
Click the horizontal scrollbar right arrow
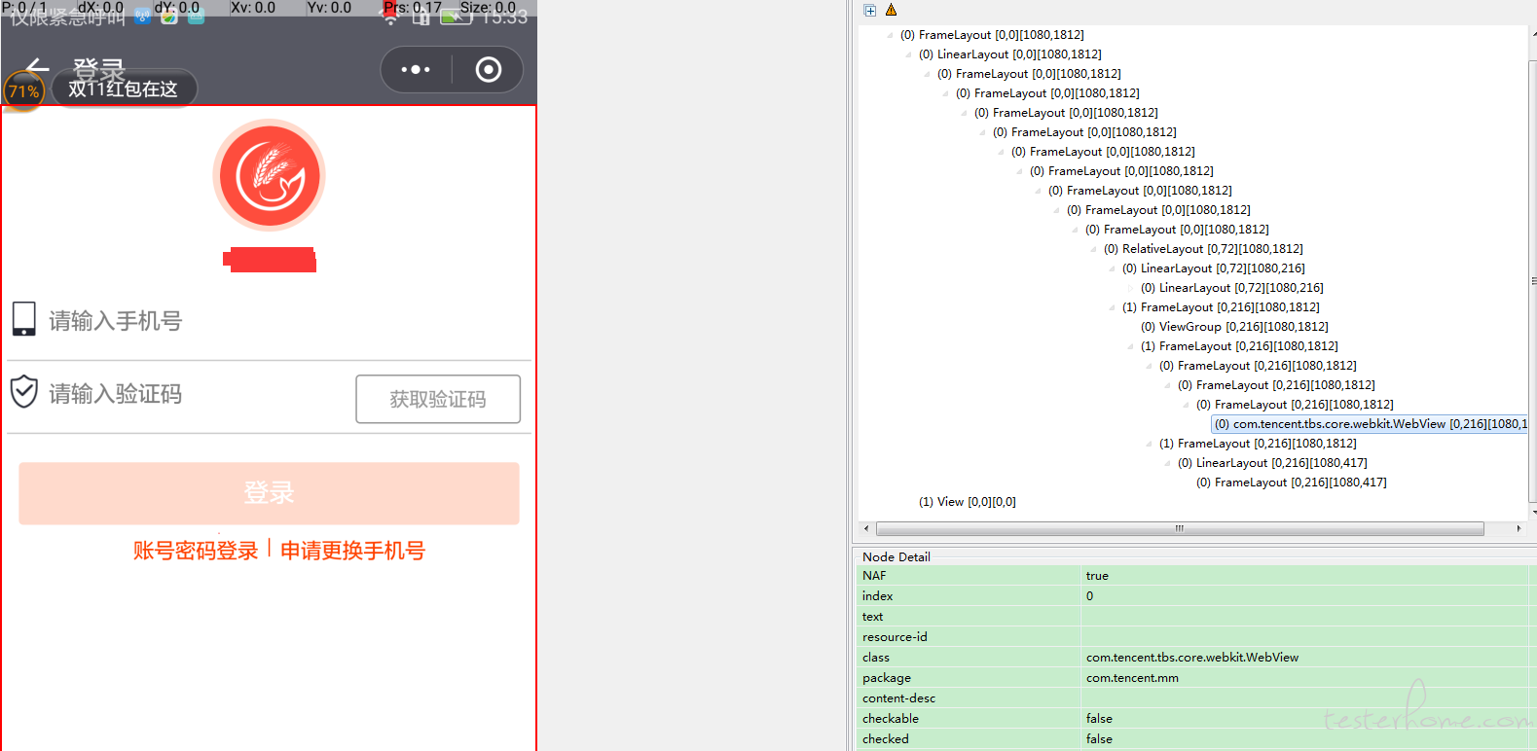(1519, 528)
